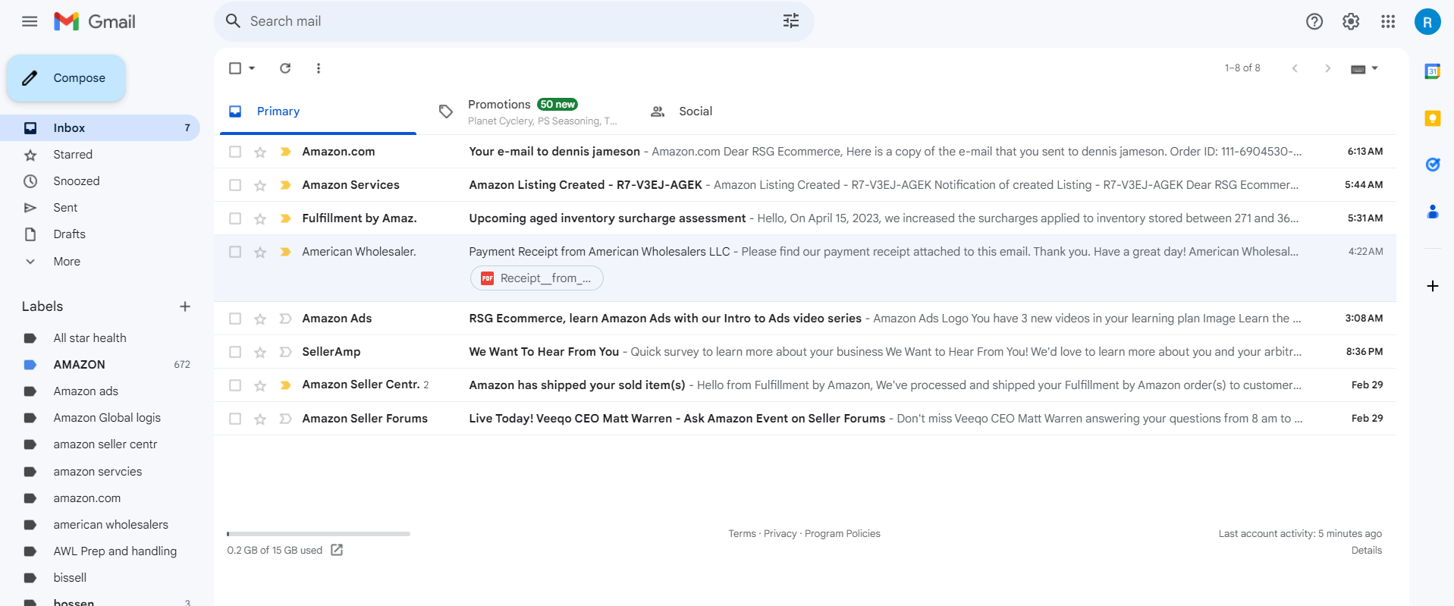Open the More options menu in toolbar
The width and height of the screenshot is (1454, 606).
click(319, 68)
